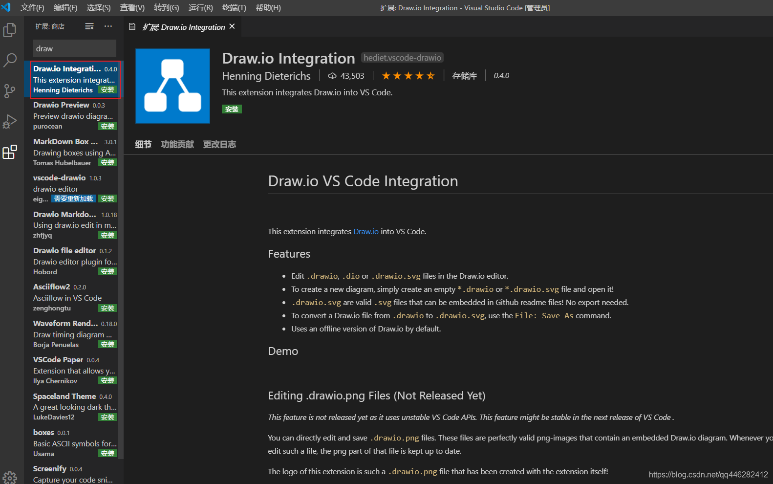Install the VSCode Paper extension
The image size is (773, 484).
pyautogui.click(x=107, y=381)
